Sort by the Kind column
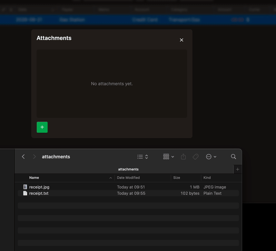The height and width of the screenshot is (251, 276). click(207, 178)
